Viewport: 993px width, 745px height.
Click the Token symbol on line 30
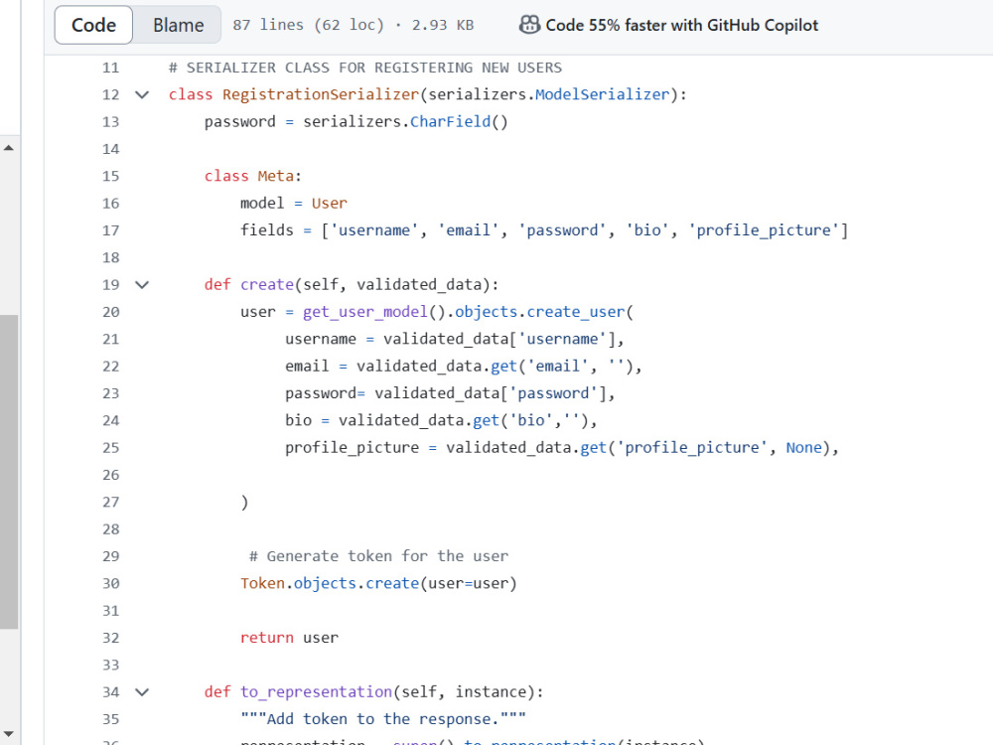pos(262,583)
